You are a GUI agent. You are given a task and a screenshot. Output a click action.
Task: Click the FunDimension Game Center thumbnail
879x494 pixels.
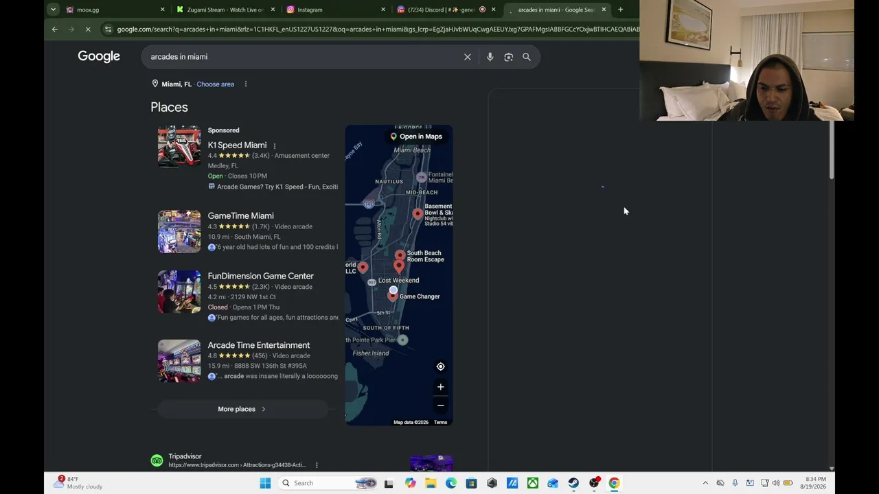179,292
